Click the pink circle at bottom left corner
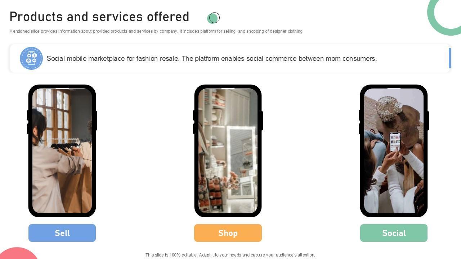 click(x=18, y=253)
